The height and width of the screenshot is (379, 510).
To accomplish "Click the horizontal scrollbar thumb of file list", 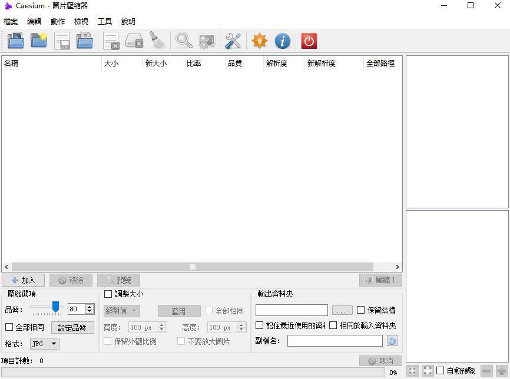I will (x=193, y=267).
